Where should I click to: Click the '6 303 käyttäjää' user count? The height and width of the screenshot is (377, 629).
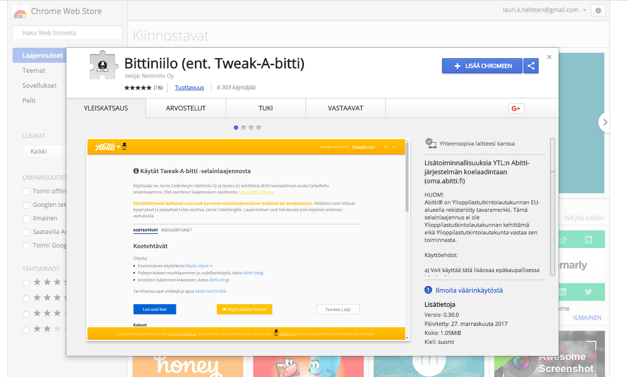click(236, 87)
